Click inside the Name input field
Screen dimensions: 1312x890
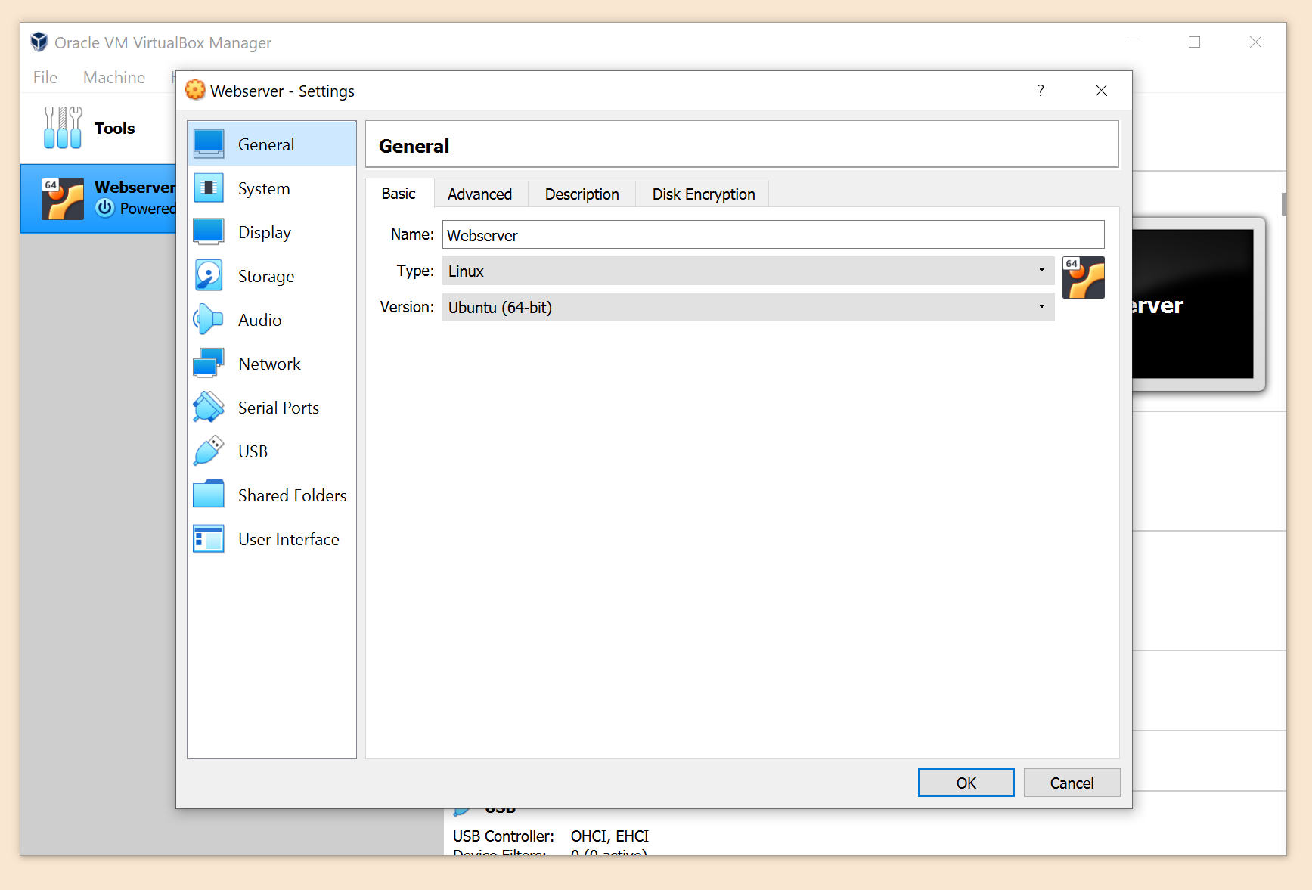pos(773,234)
